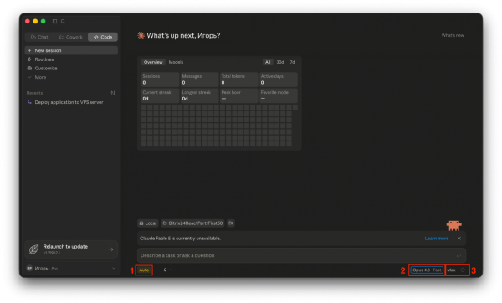
Task: Click Relaunch to update
Action: click(x=71, y=249)
